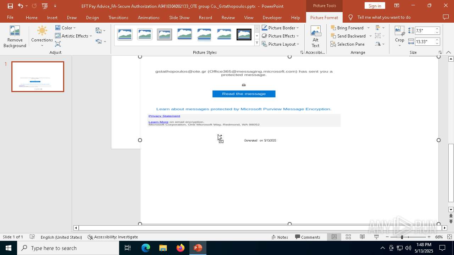The width and height of the screenshot is (454, 255).
Task: Switch to the Slide Show tab
Action: [x=179, y=17]
